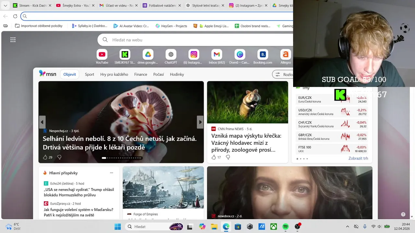Open the Trump Hormuz blockade headline

coord(78,192)
